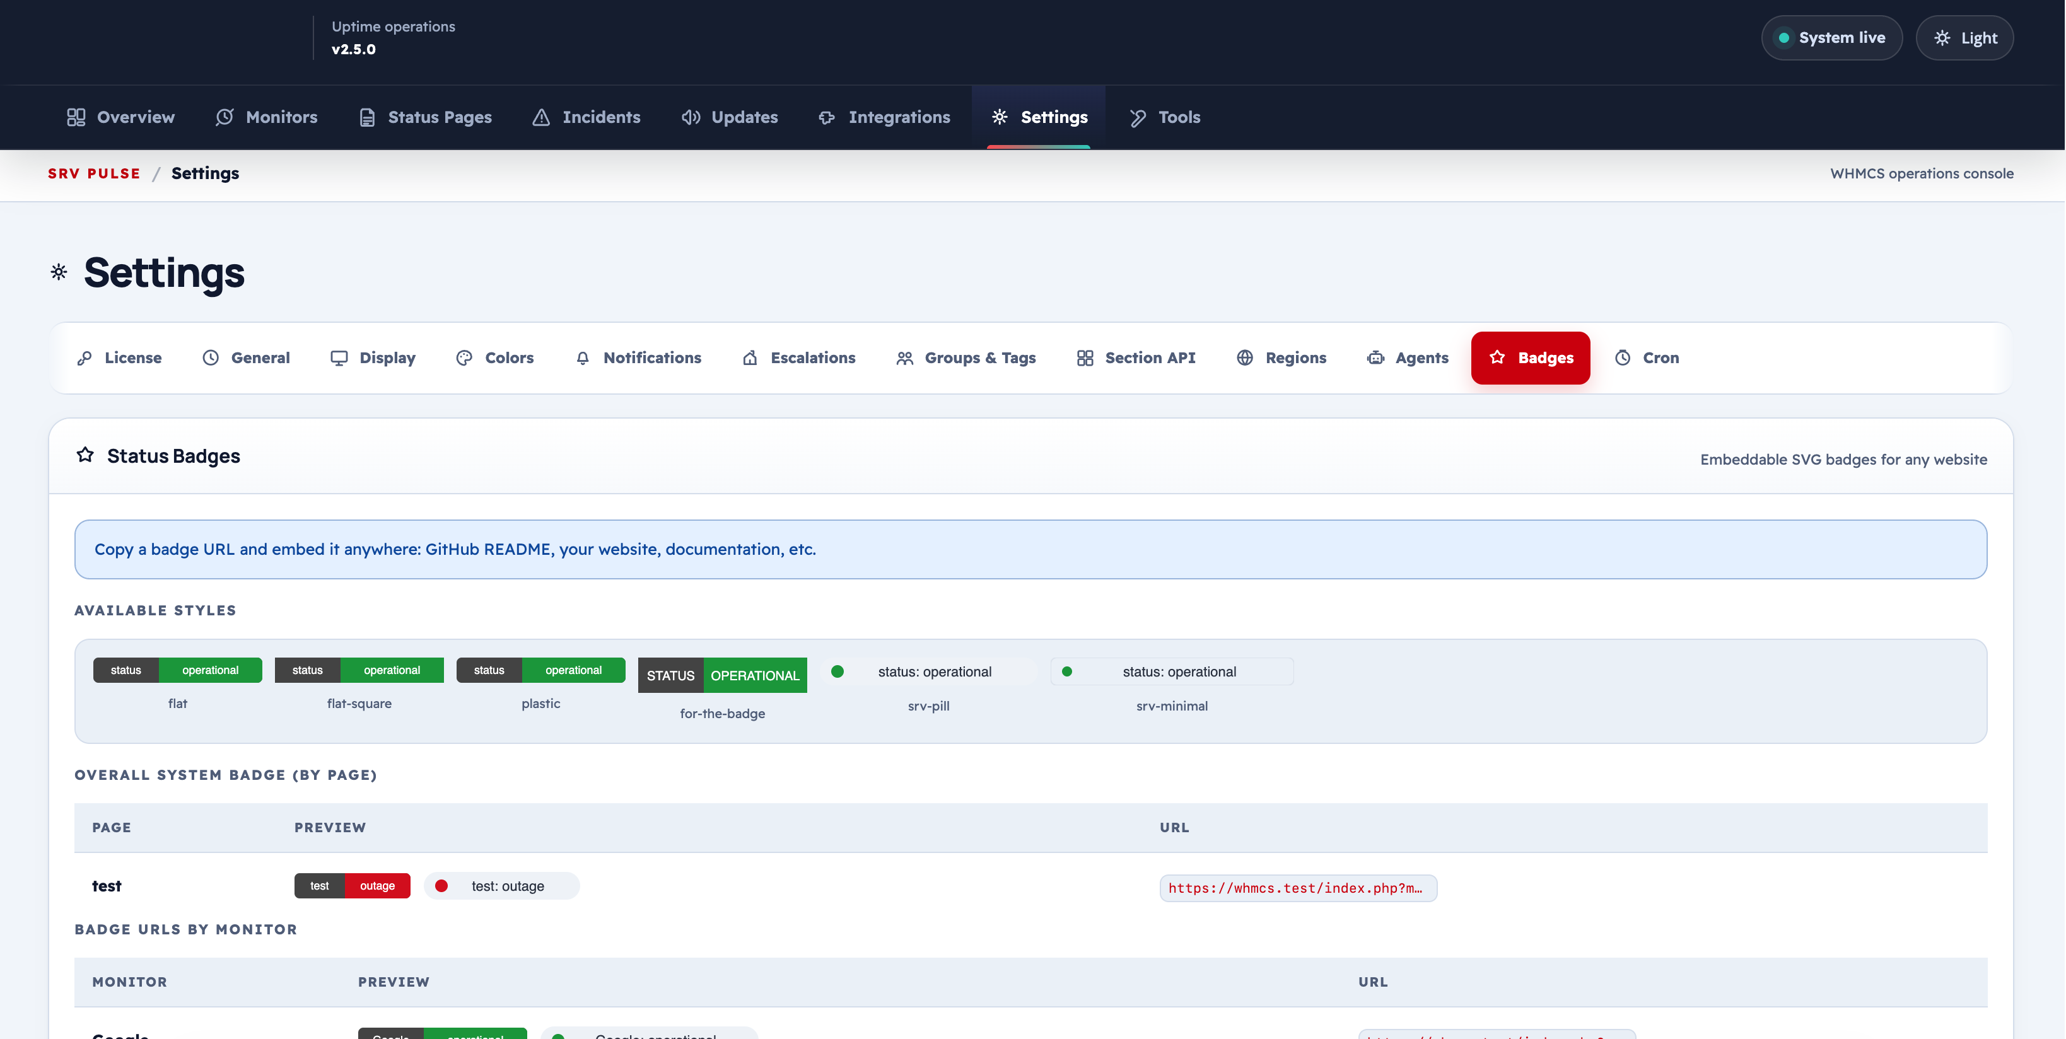Viewport: 2066px width, 1039px height.
Task: Click the for-the-badge style sample
Action: click(723, 675)
